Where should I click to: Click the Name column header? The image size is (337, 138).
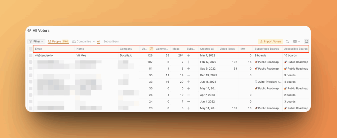(x=96, y=49)
